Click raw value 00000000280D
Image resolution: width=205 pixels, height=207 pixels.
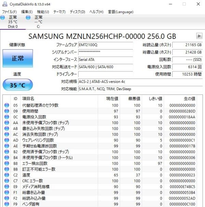[x=182, y=111]
